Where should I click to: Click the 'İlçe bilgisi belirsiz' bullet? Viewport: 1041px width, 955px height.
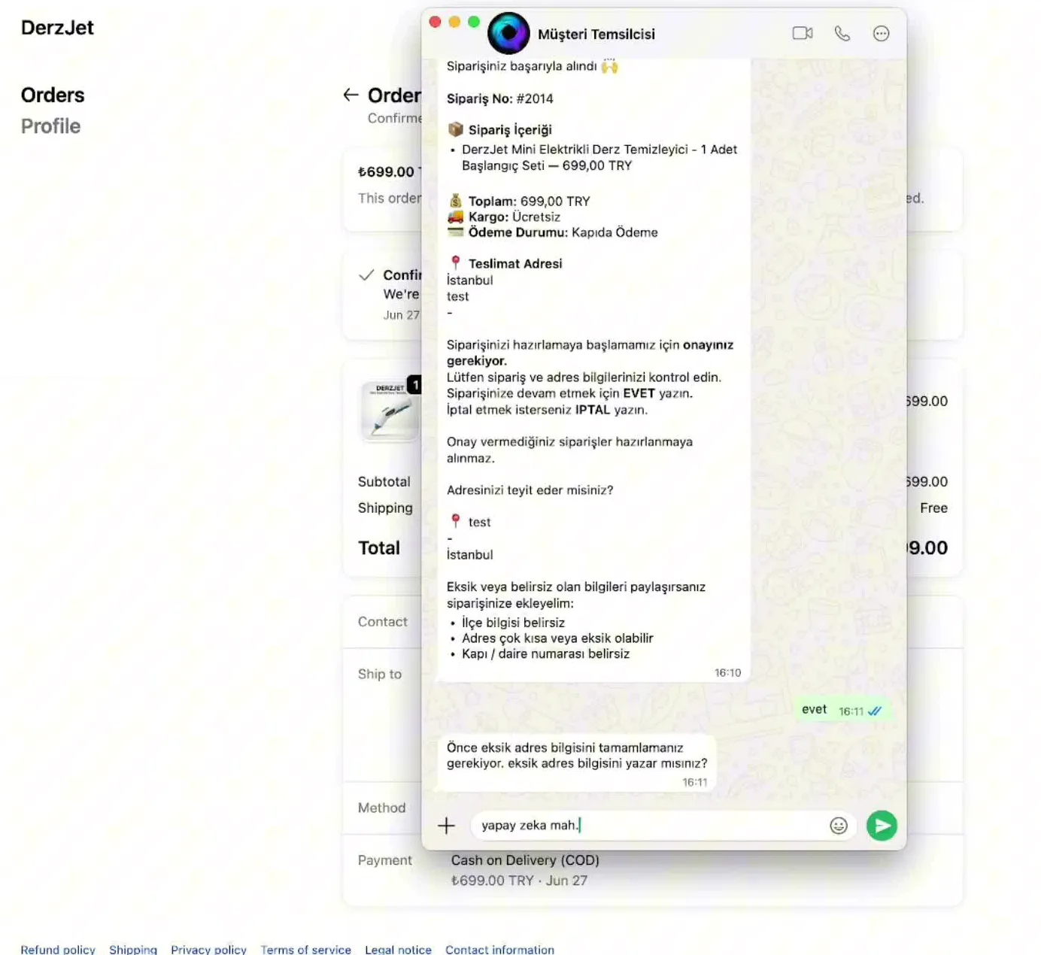pos(513,623)
